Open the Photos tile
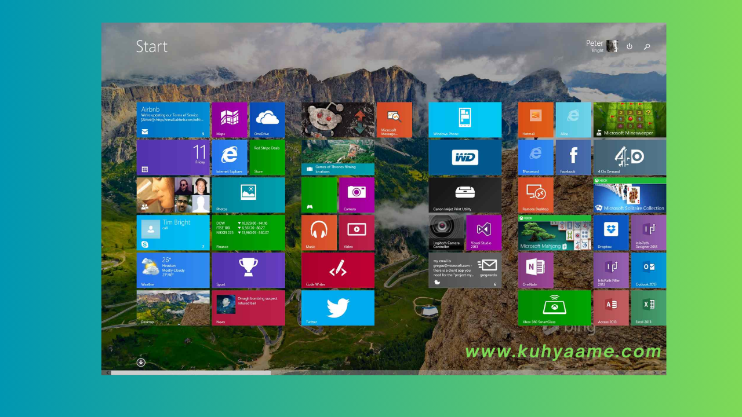 coord(248,195)
